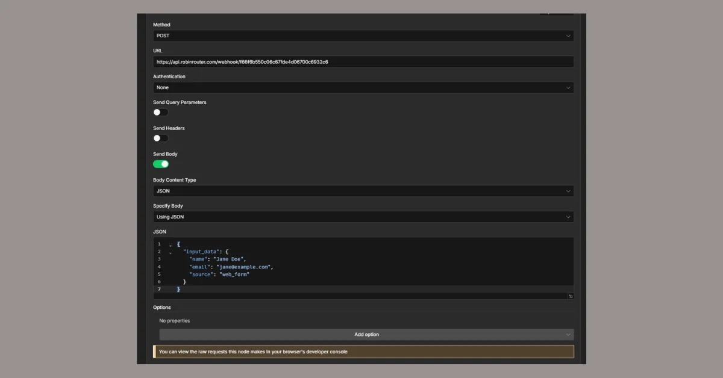Open the Method dropdown showing POST

pyautogui.click(x=362, y=36)
